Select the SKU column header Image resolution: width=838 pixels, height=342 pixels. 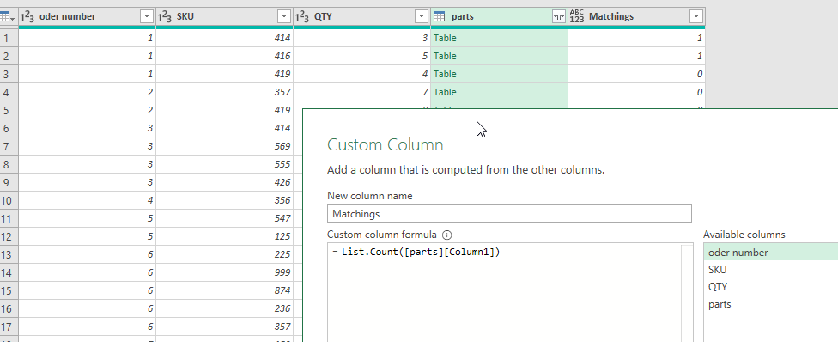point(224,16)
